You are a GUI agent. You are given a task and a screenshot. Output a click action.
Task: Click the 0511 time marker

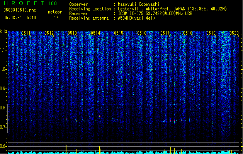[x=26, y=33]
